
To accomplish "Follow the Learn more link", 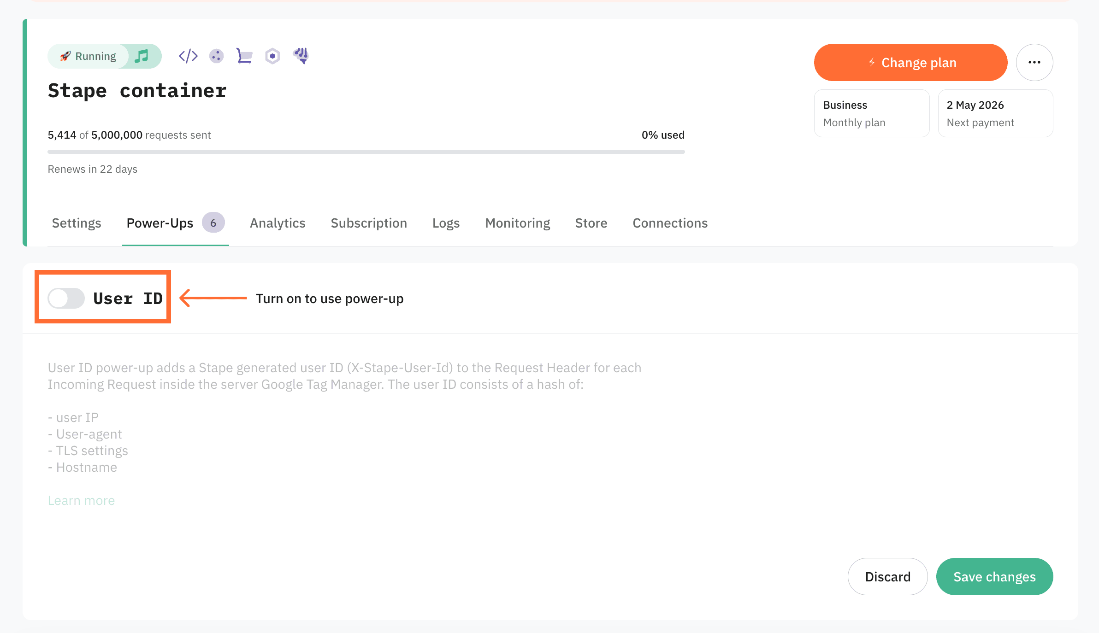I will [x=81, y=500].
